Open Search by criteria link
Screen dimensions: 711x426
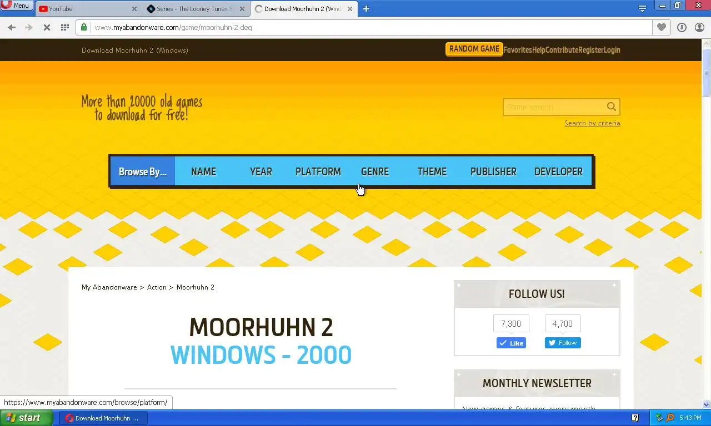tap(592, 123)
